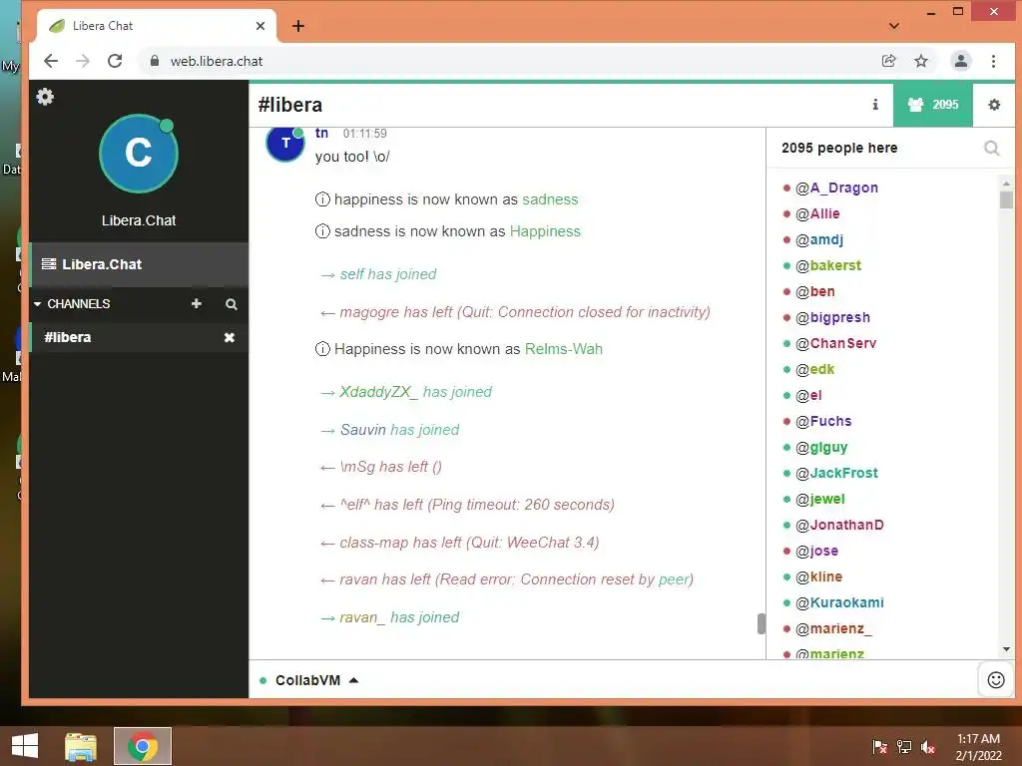The image size is (1022, 766).
Task: Select the Libera.Chat network entry
Action: pos(138,264)
